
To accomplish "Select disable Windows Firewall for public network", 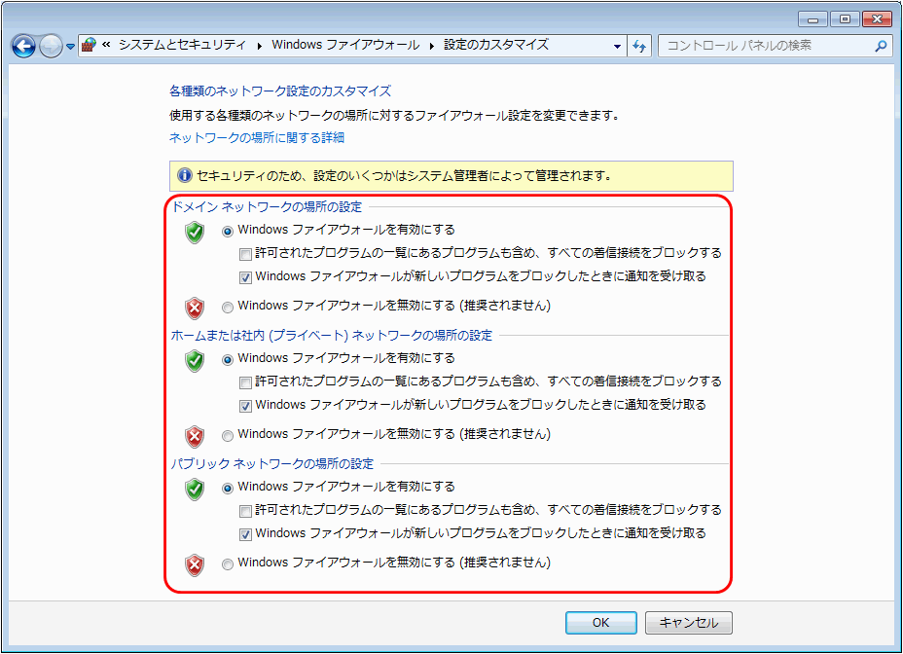I will 227,563.
